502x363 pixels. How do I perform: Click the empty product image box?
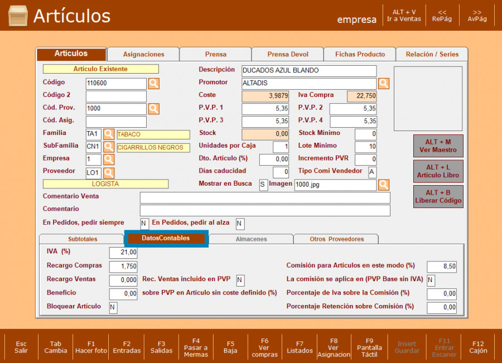[428, 99]
